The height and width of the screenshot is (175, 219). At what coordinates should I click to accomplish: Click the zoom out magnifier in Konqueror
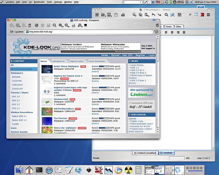click(x=67, y=25)
